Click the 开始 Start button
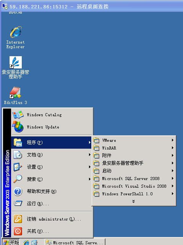This screenshot has height=245, width=183. coord(11,242)
